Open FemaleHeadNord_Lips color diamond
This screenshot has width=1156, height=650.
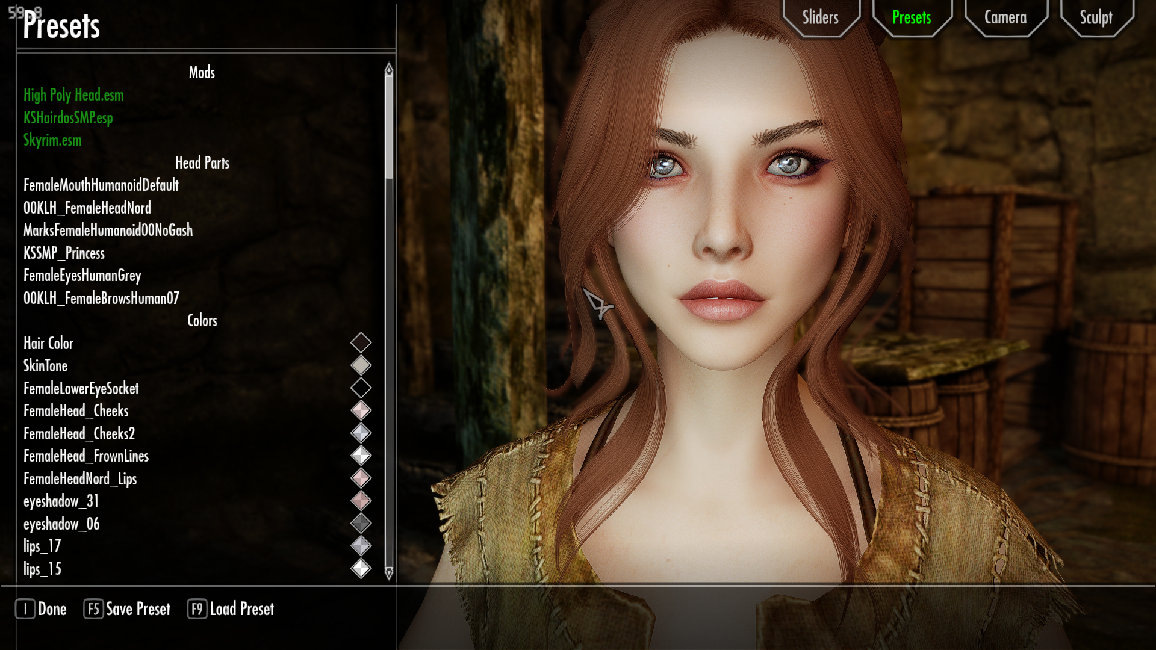(x=361, y=478)
